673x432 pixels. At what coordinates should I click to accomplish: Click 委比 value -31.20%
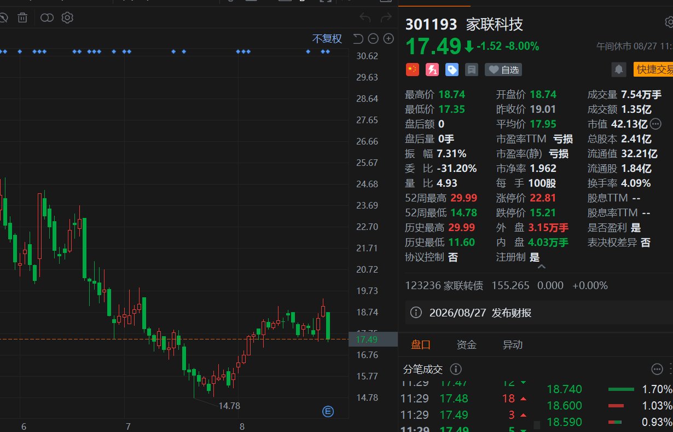[x=456, y=168]
